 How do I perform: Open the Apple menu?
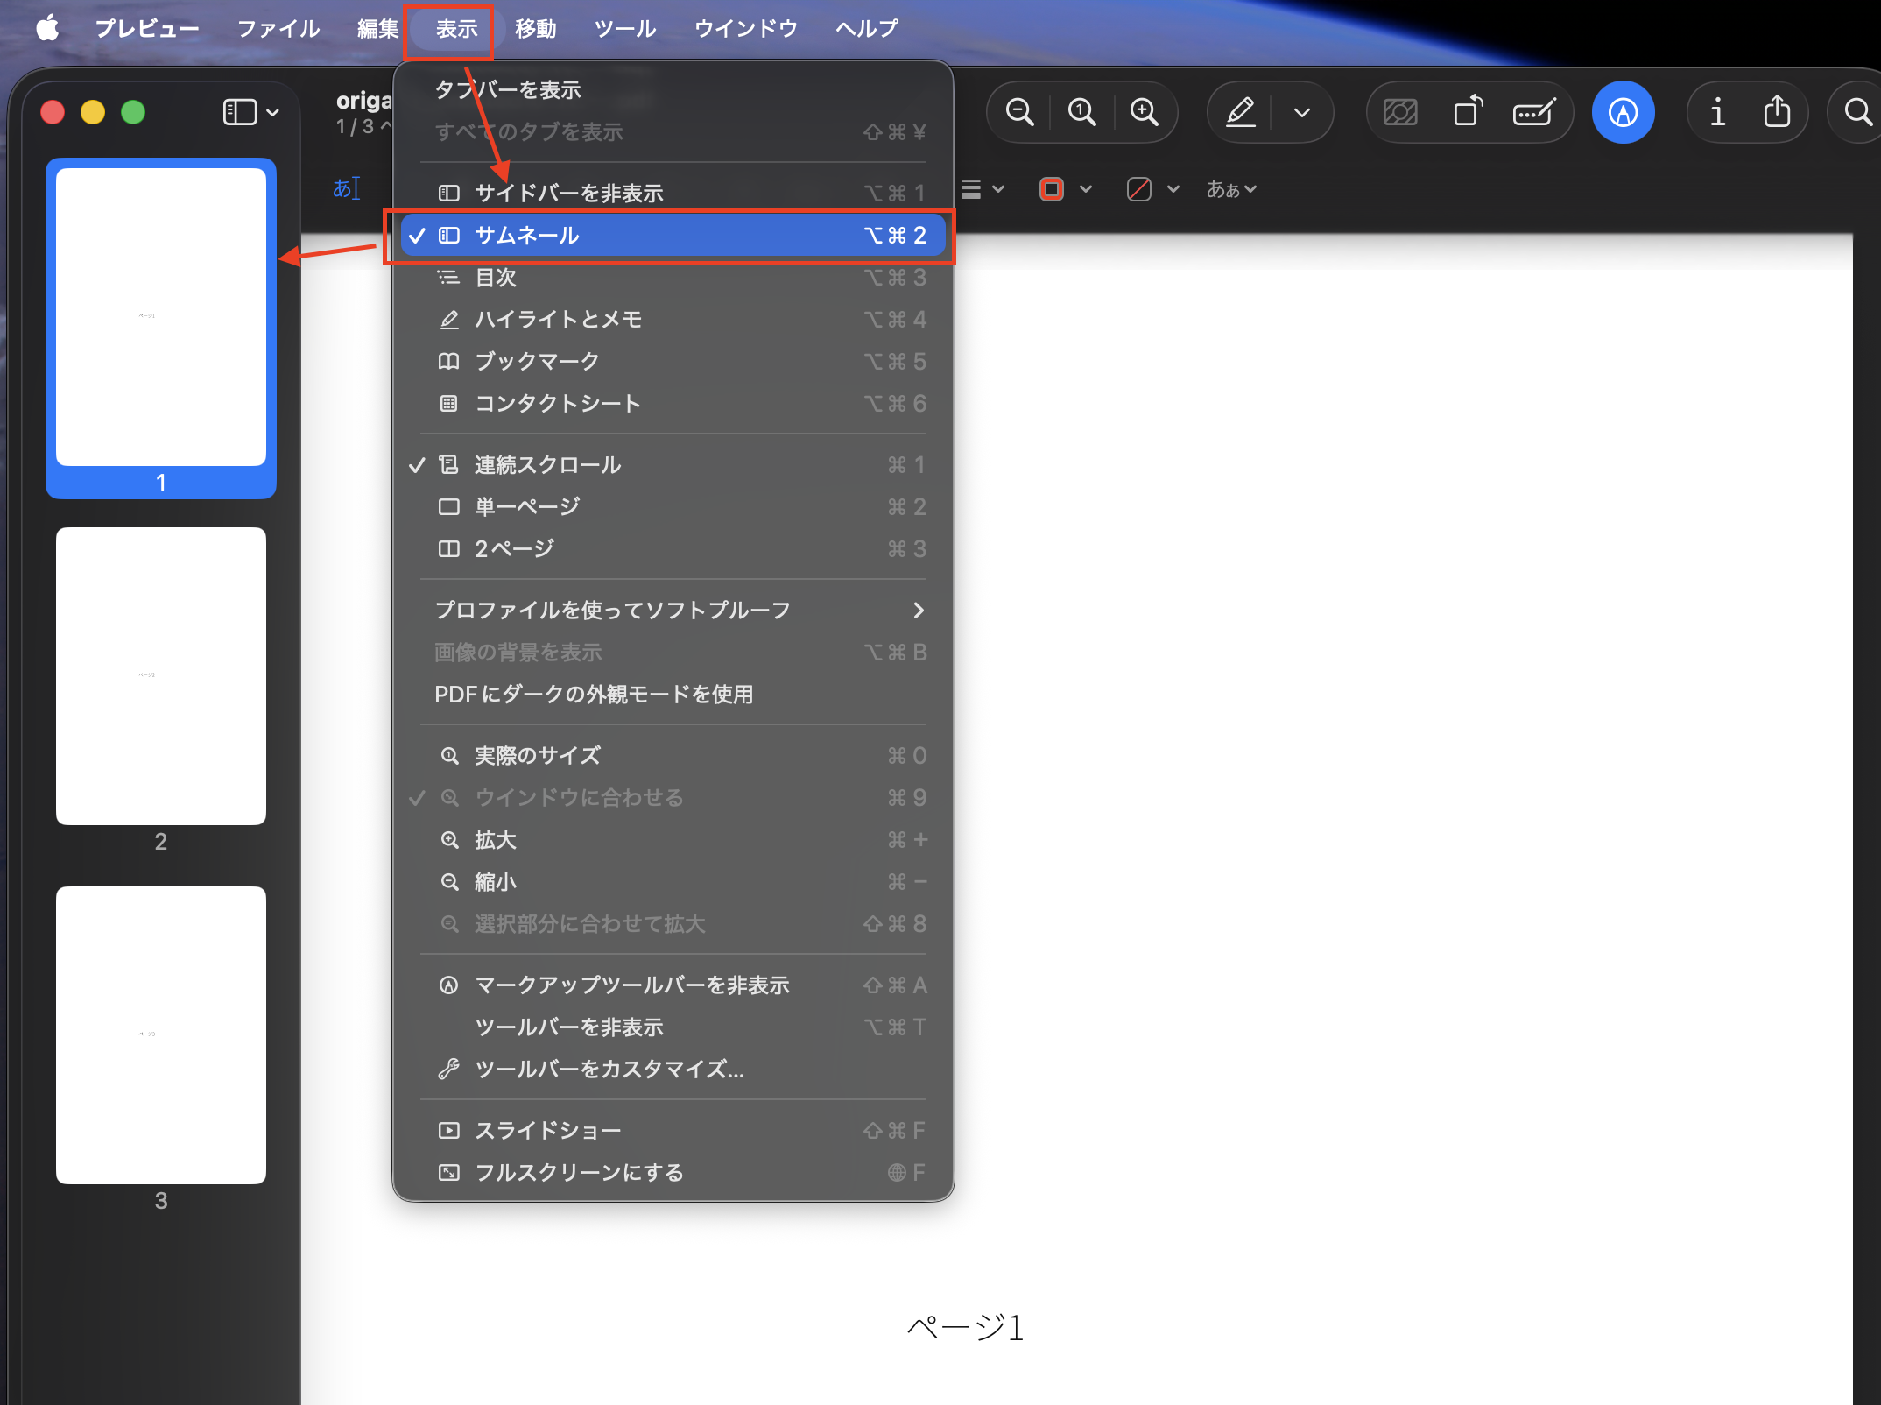point(47,28)
